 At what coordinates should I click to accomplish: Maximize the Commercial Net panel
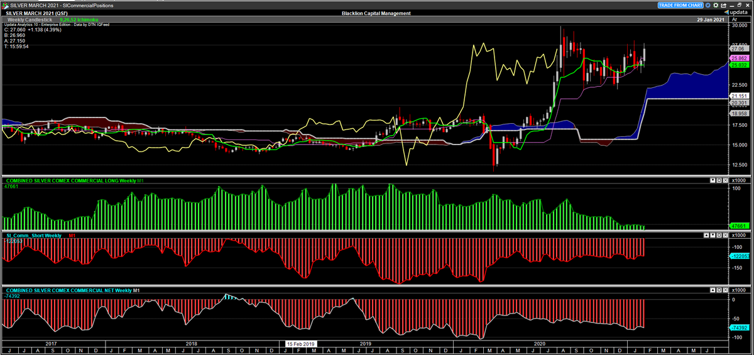click(719, 290)
